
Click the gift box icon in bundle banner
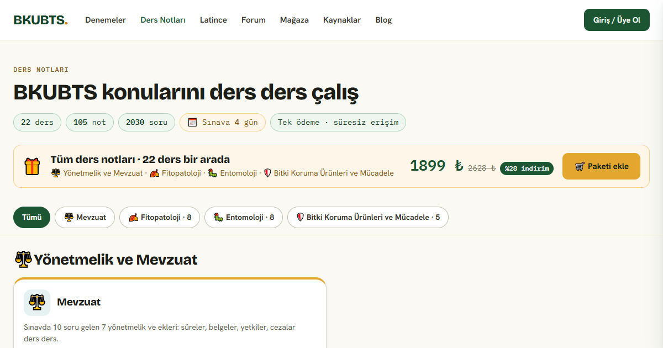[32, 166]
